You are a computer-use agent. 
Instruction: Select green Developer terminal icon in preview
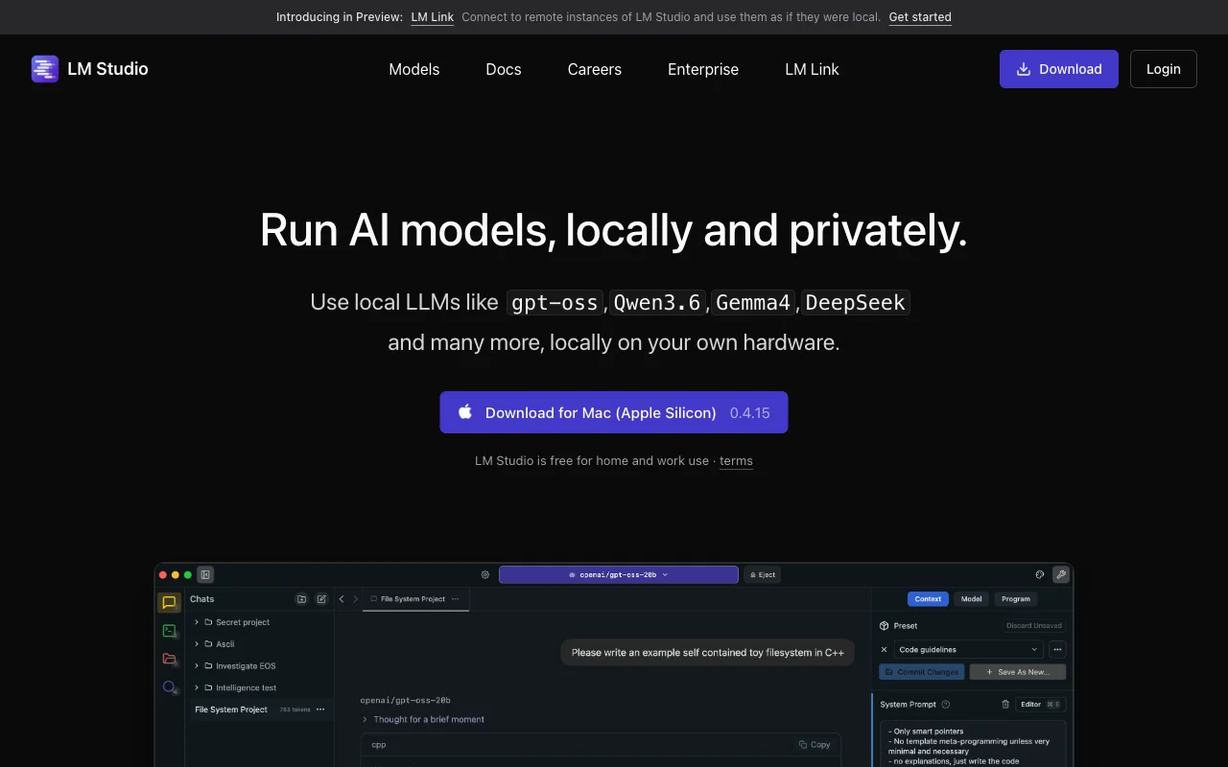click(169, 631)
